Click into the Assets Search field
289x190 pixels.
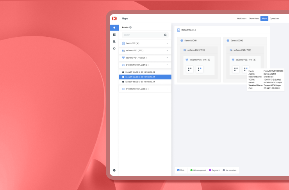(x=145, y=35)
